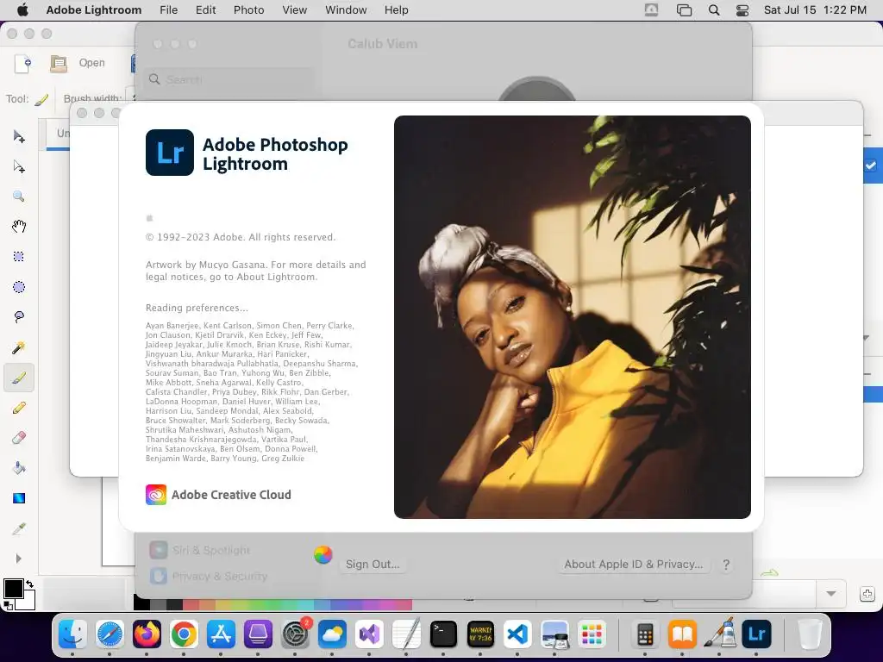This screenshot has width=883, height=662.
Task: Open Calculator from the dock
Action: 645,634
